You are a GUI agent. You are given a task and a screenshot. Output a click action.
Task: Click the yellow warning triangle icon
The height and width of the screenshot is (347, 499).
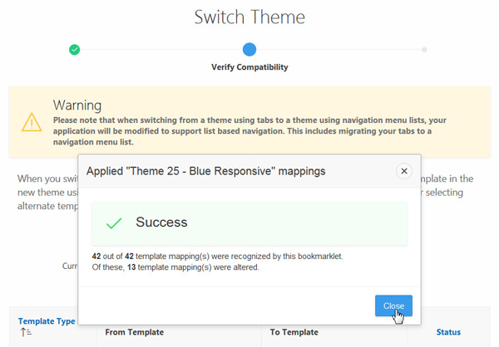(x=32, y=122)
